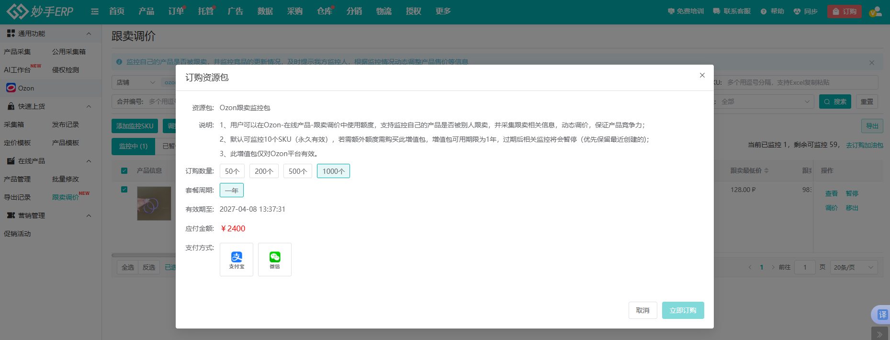This screenshot has width=890, height=340.
Task: Select Alipay 支付宝 payment method
Action: click(x=237, y=260)
